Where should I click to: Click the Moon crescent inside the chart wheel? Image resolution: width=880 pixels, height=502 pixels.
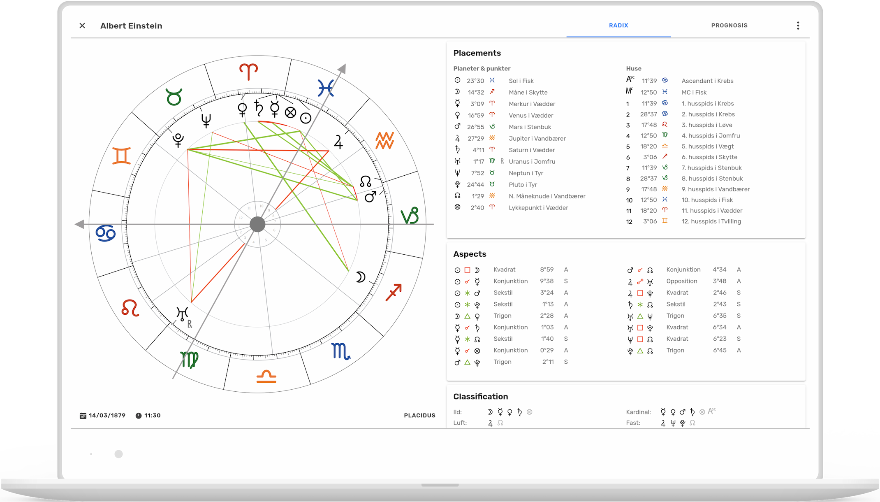pyautogui.click(x=360, y=277)
